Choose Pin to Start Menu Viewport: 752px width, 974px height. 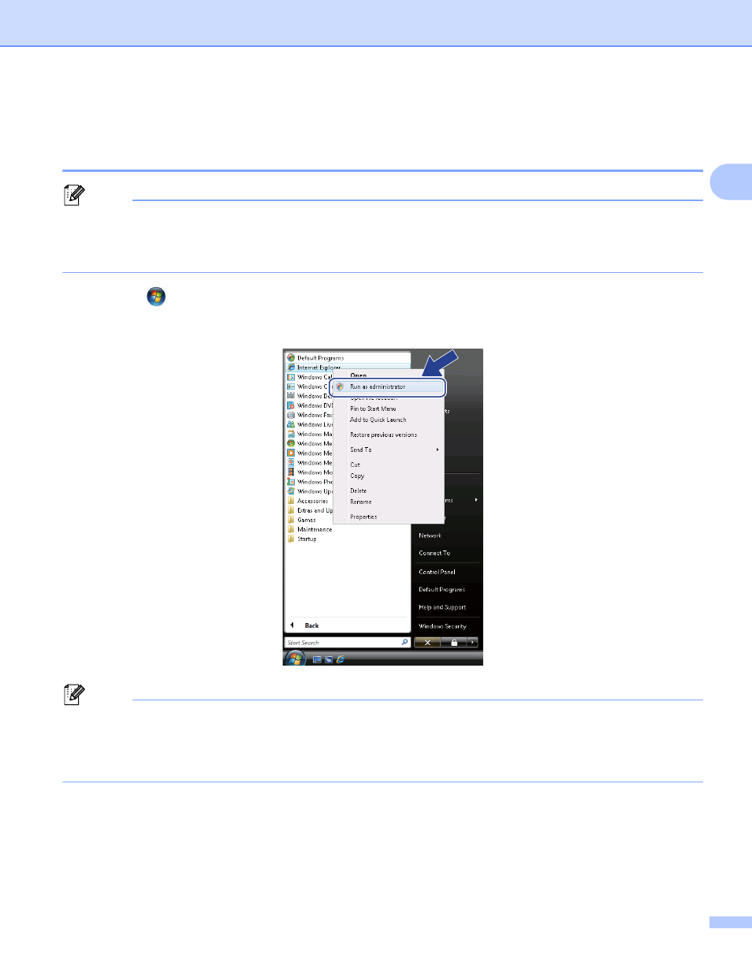[x=373, y=409]
